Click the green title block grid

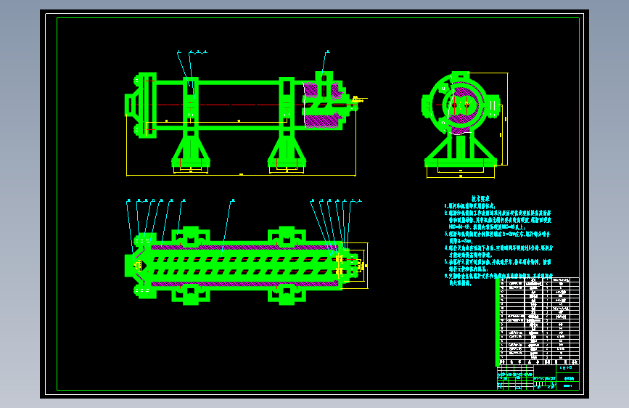point(538,378)
